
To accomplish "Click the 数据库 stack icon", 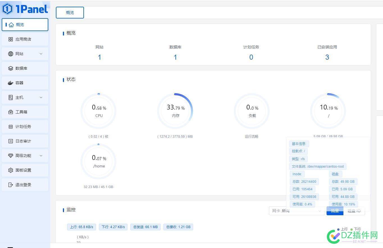I will pos(11,68).
